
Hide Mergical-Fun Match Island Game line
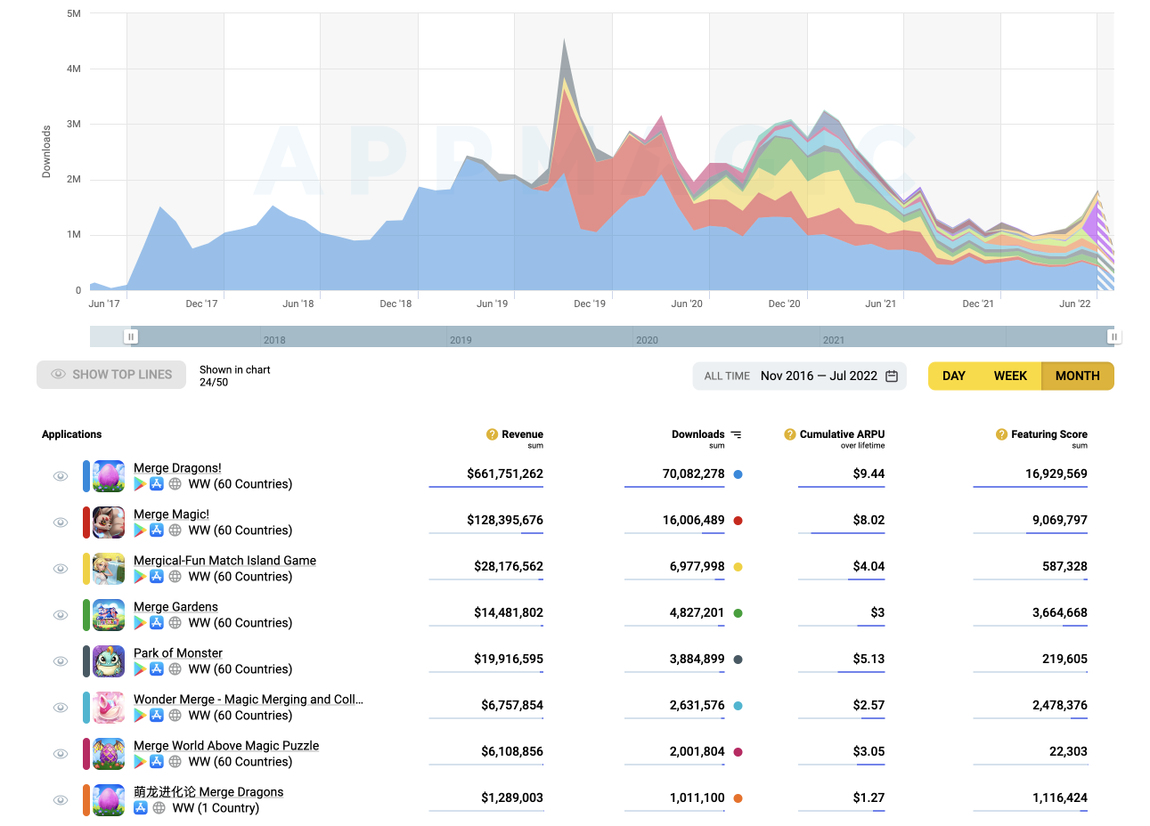pyautogui.click(x=61, y=569)
